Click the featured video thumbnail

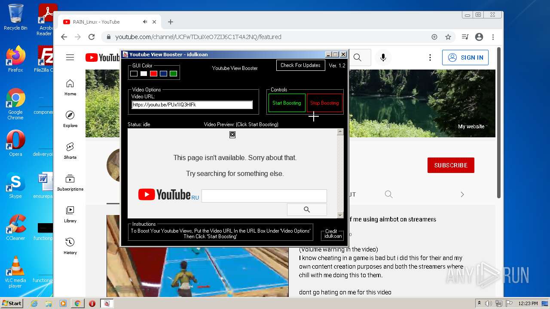(x=198, y=256)
